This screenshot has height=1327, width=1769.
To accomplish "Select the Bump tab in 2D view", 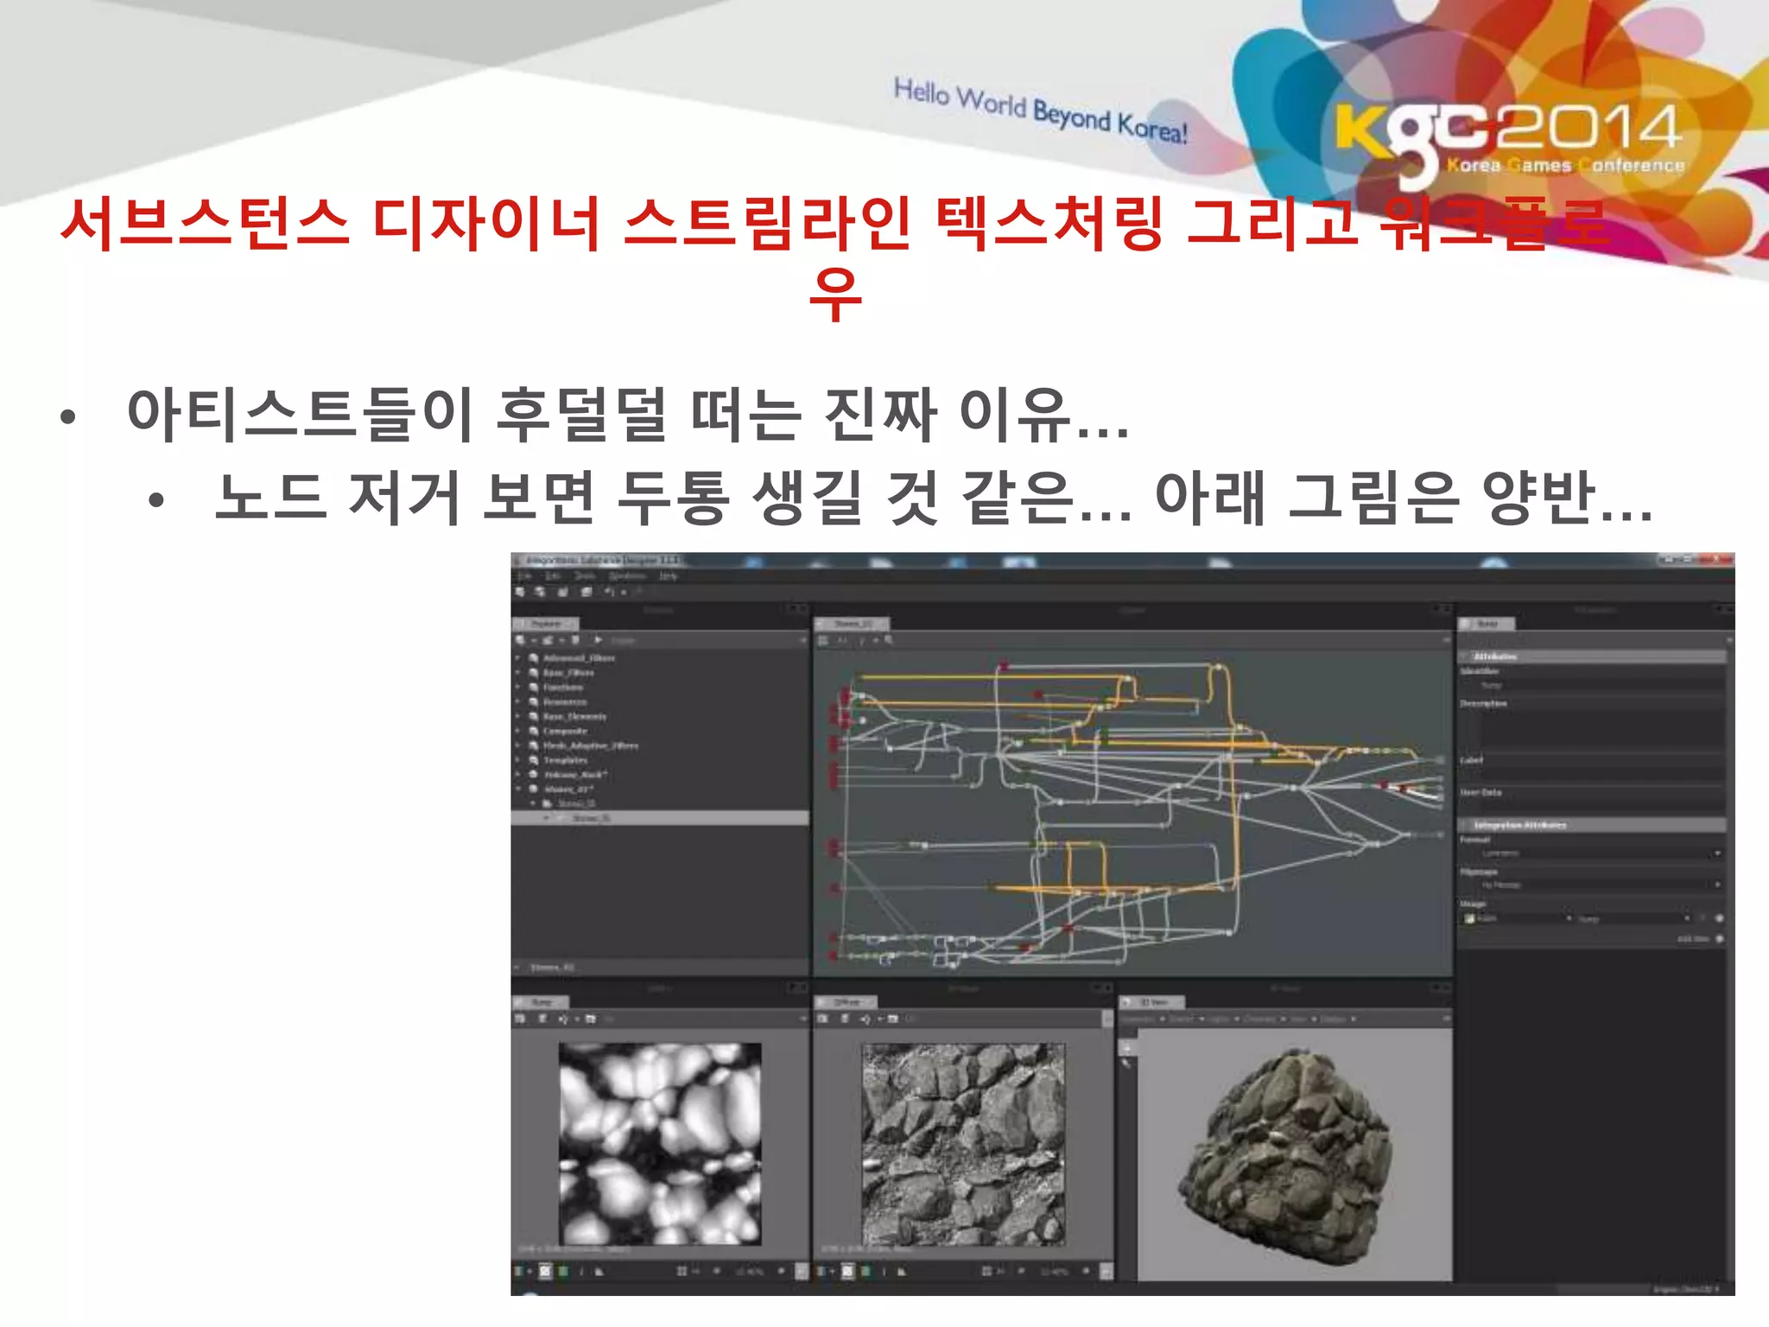I will click(x=542, y=1002).
